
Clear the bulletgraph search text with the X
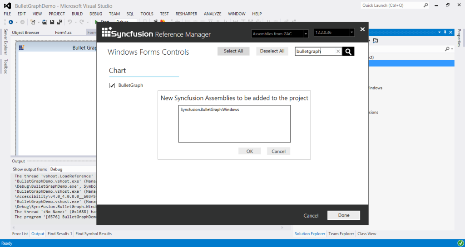click(x=338, y=52)
